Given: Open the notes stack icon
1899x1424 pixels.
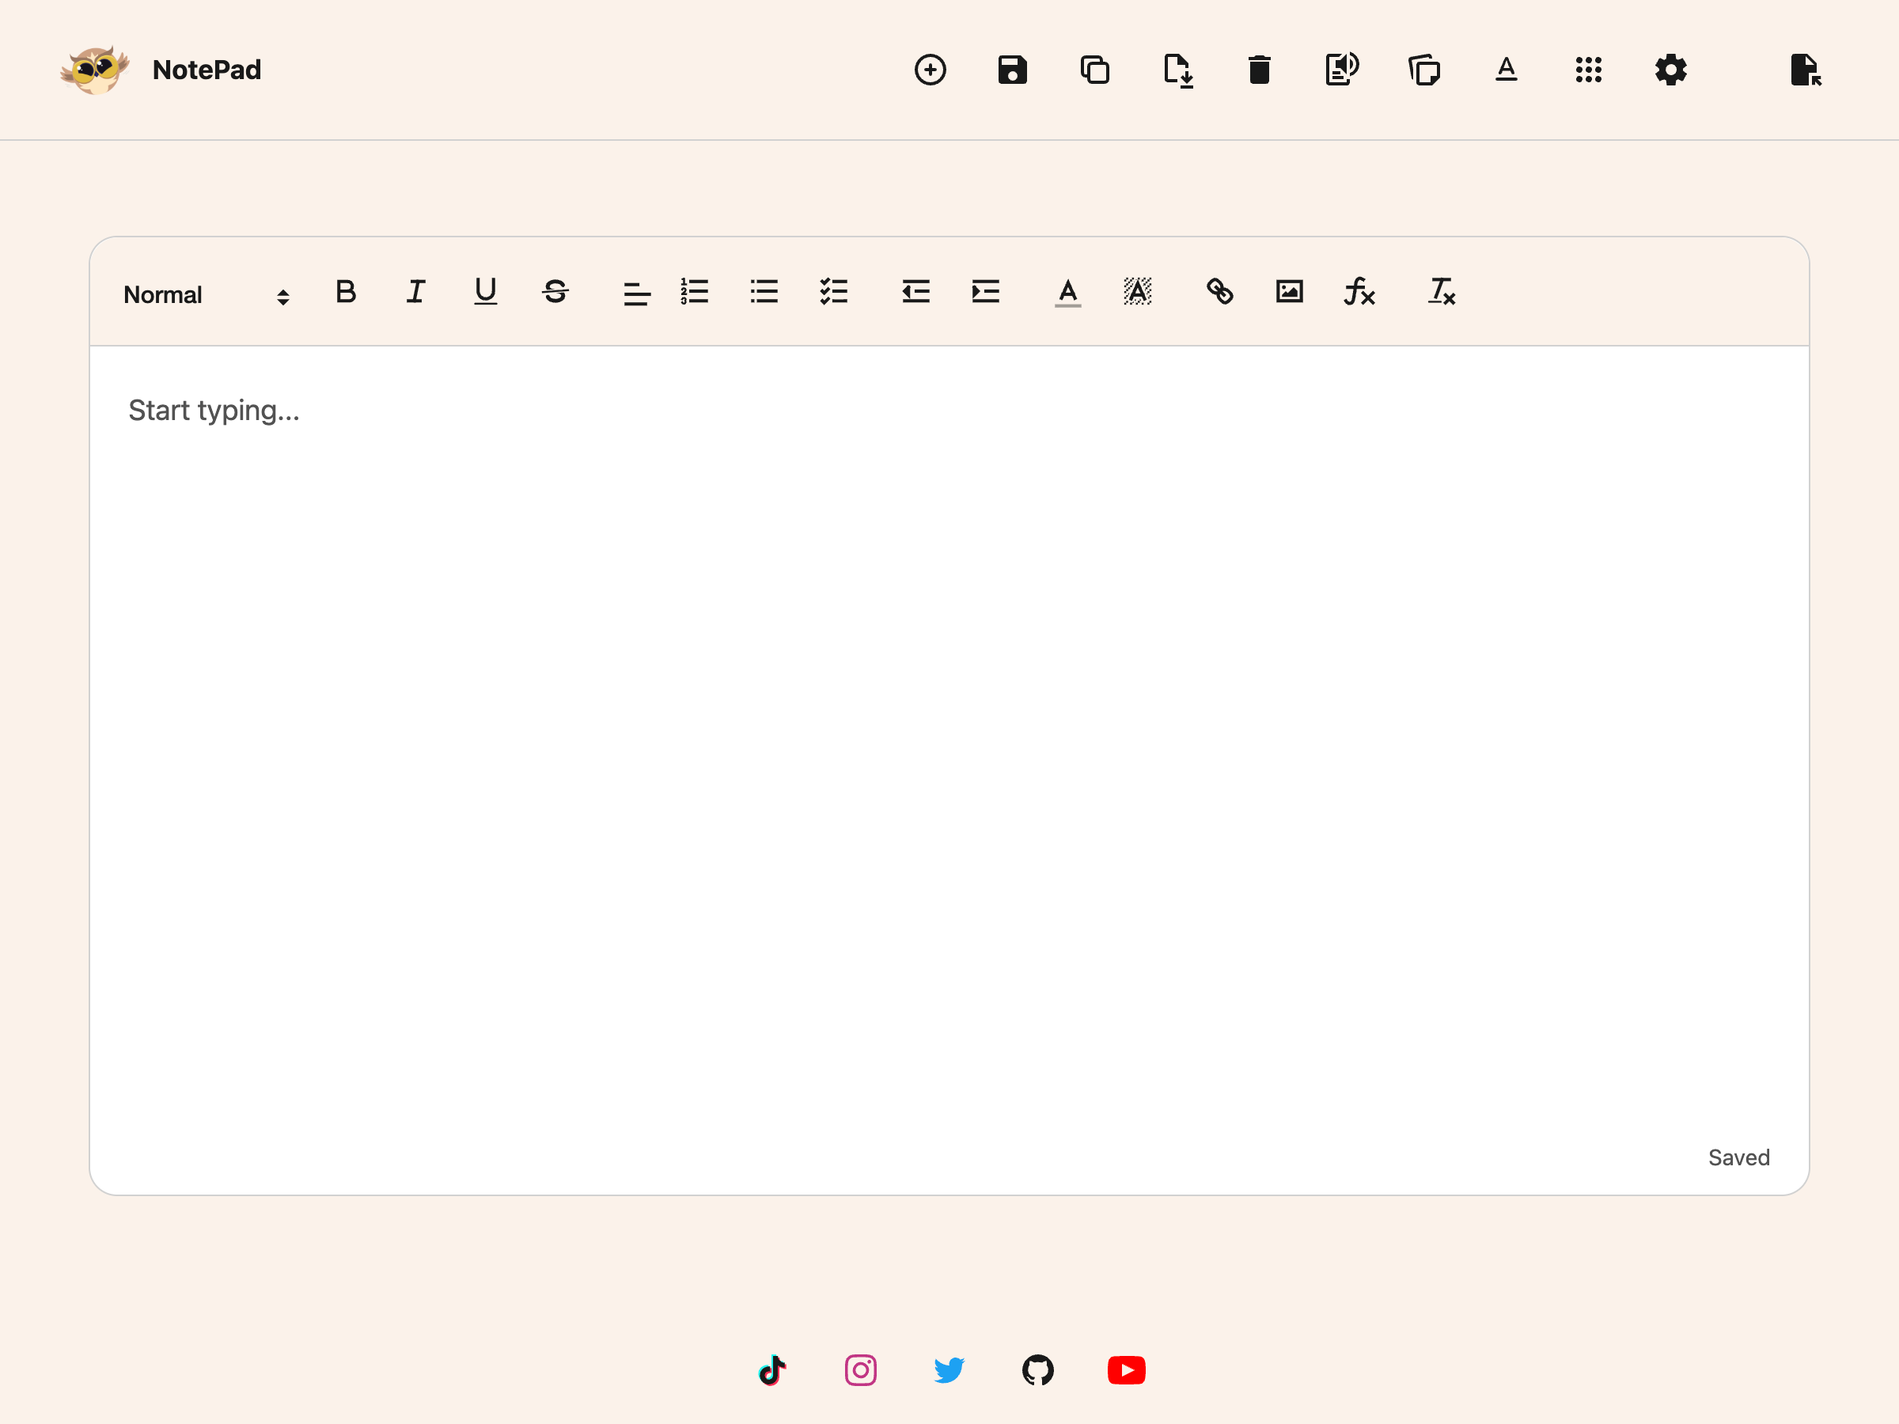Looking at the screenshot, I should 1424,70.
